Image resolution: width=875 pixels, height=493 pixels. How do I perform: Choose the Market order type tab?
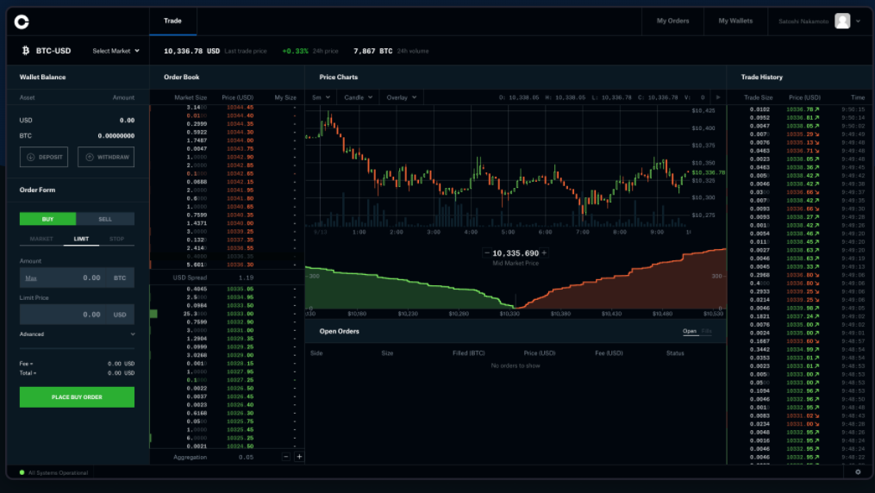pyautogui.click(x=41, y=239)
